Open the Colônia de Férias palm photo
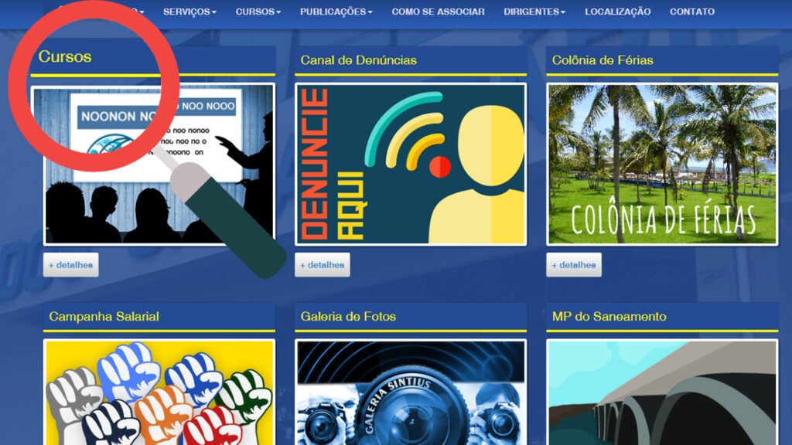This screenshot has width=792, height=445. point(661,164)
